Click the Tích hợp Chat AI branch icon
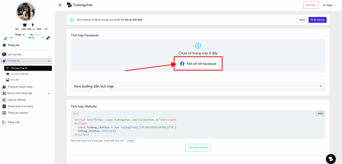 (8, 68)
